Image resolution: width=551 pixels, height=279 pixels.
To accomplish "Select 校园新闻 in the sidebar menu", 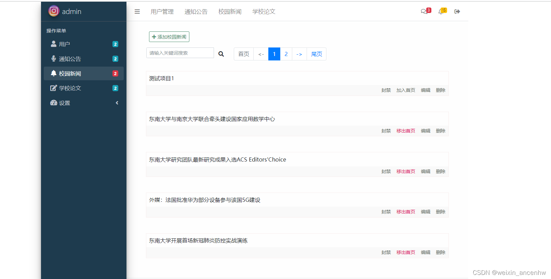I will point(84,73).
